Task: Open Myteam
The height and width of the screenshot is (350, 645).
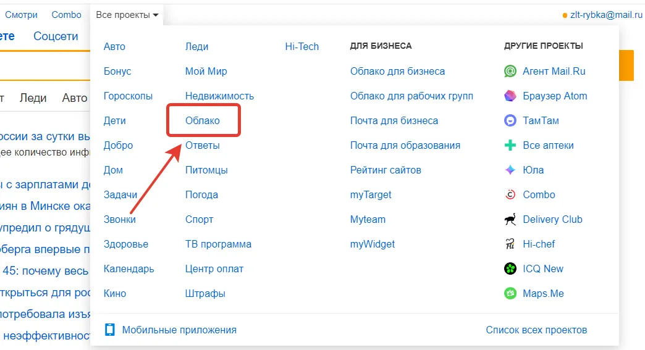Action: [368, 219]
